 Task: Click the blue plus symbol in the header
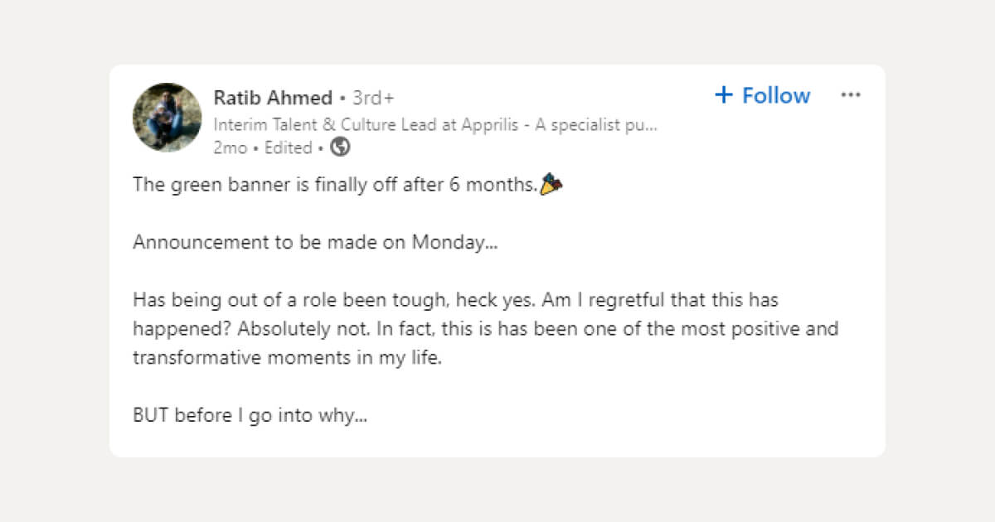[x=722, y=94]
